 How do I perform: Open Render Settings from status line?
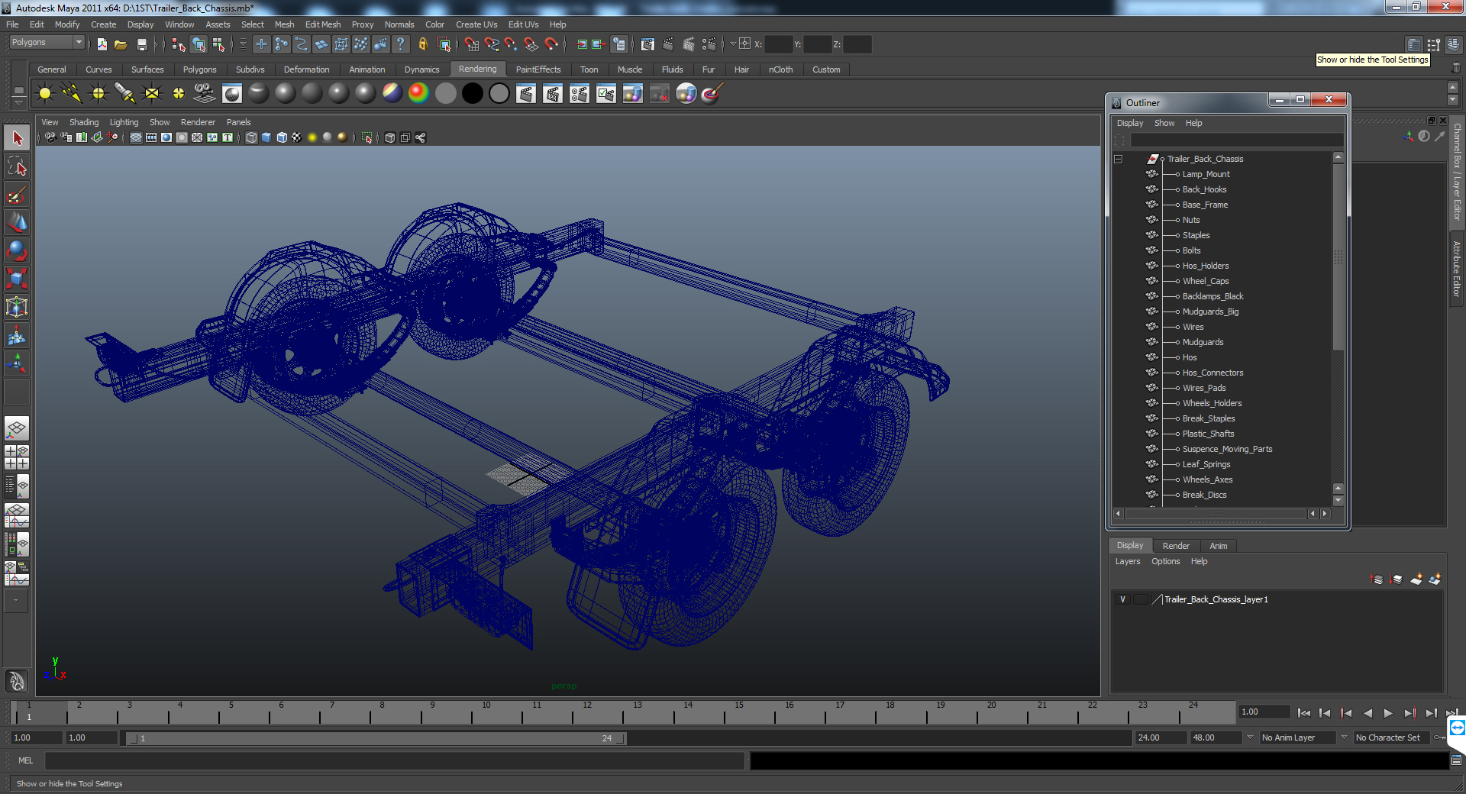[x=709, y=44]
